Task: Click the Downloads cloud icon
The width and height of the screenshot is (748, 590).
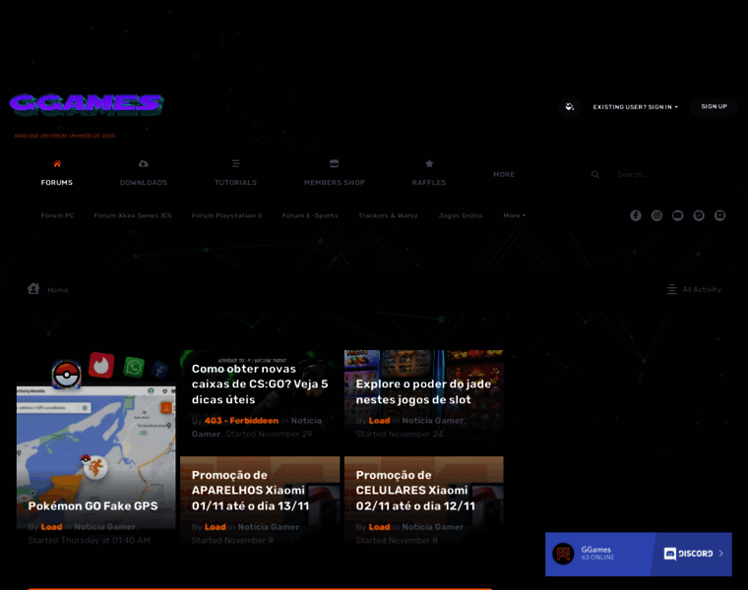Action: (x=143, y=164)
